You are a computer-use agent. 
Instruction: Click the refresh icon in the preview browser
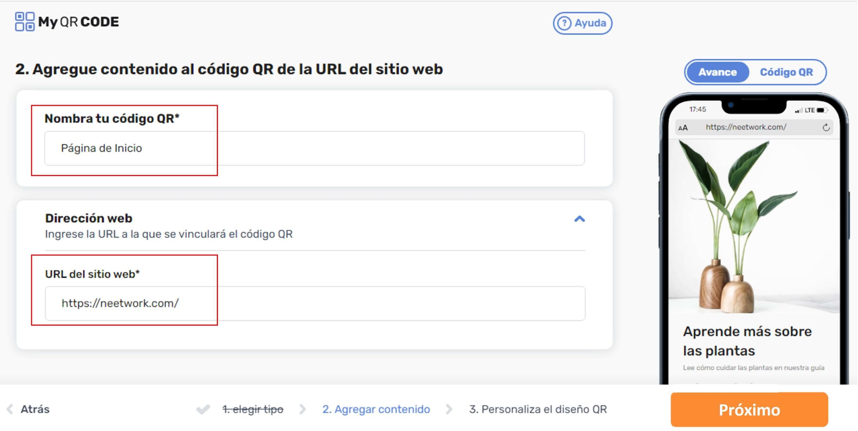pos(825,127)
